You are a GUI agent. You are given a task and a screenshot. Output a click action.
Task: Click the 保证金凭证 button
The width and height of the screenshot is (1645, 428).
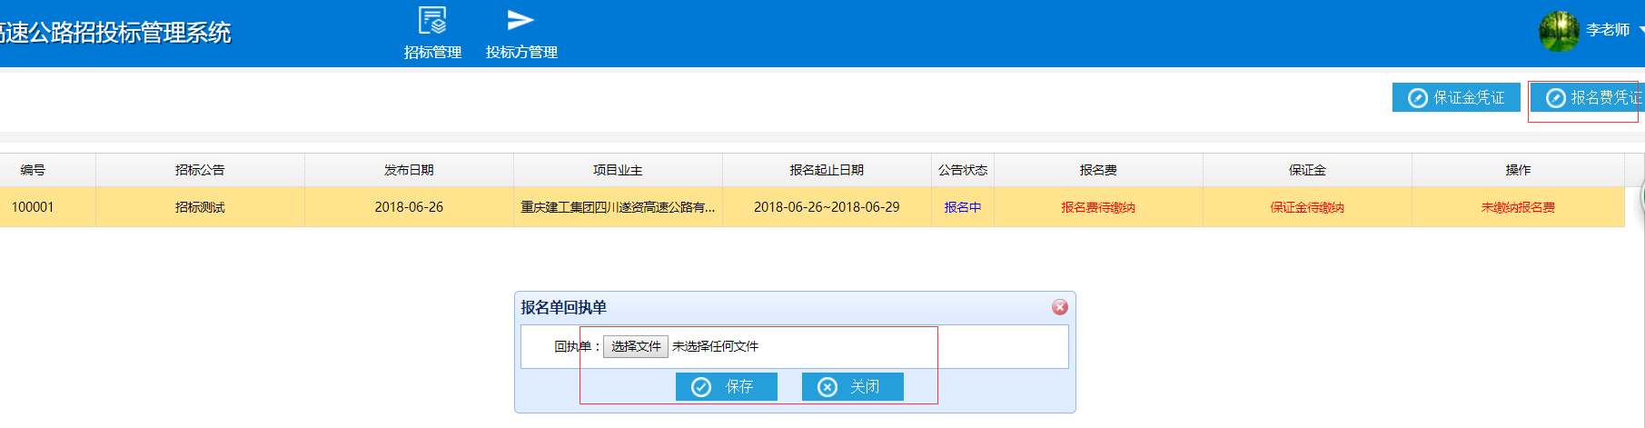pos(1456,97)
